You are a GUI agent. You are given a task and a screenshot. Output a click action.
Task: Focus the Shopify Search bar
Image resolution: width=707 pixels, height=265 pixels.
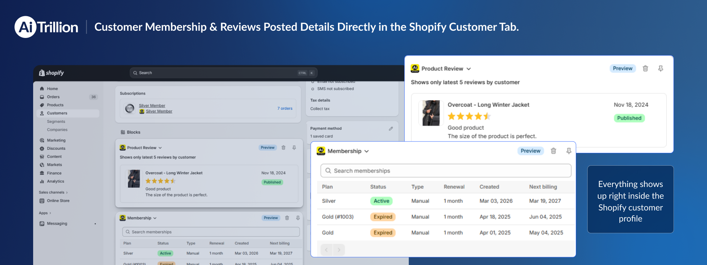coord(223,73)
